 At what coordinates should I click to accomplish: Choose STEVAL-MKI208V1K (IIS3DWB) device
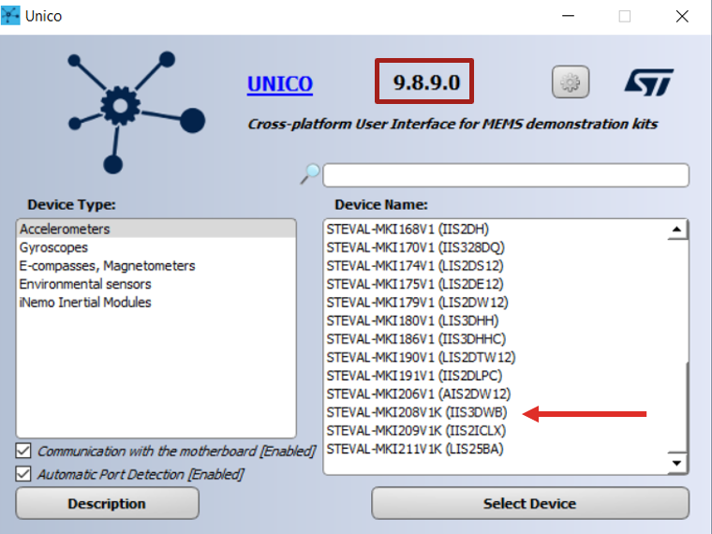[x=496, y=412]
